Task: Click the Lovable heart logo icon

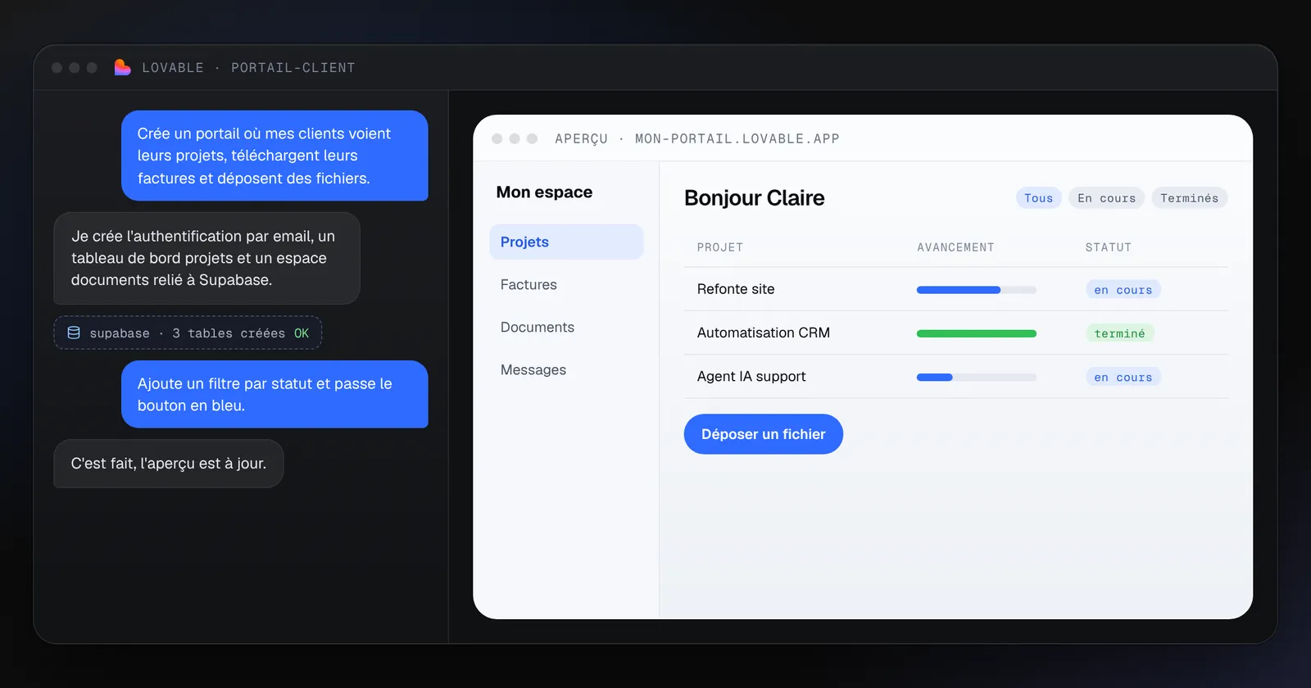Action: [122, 67]
